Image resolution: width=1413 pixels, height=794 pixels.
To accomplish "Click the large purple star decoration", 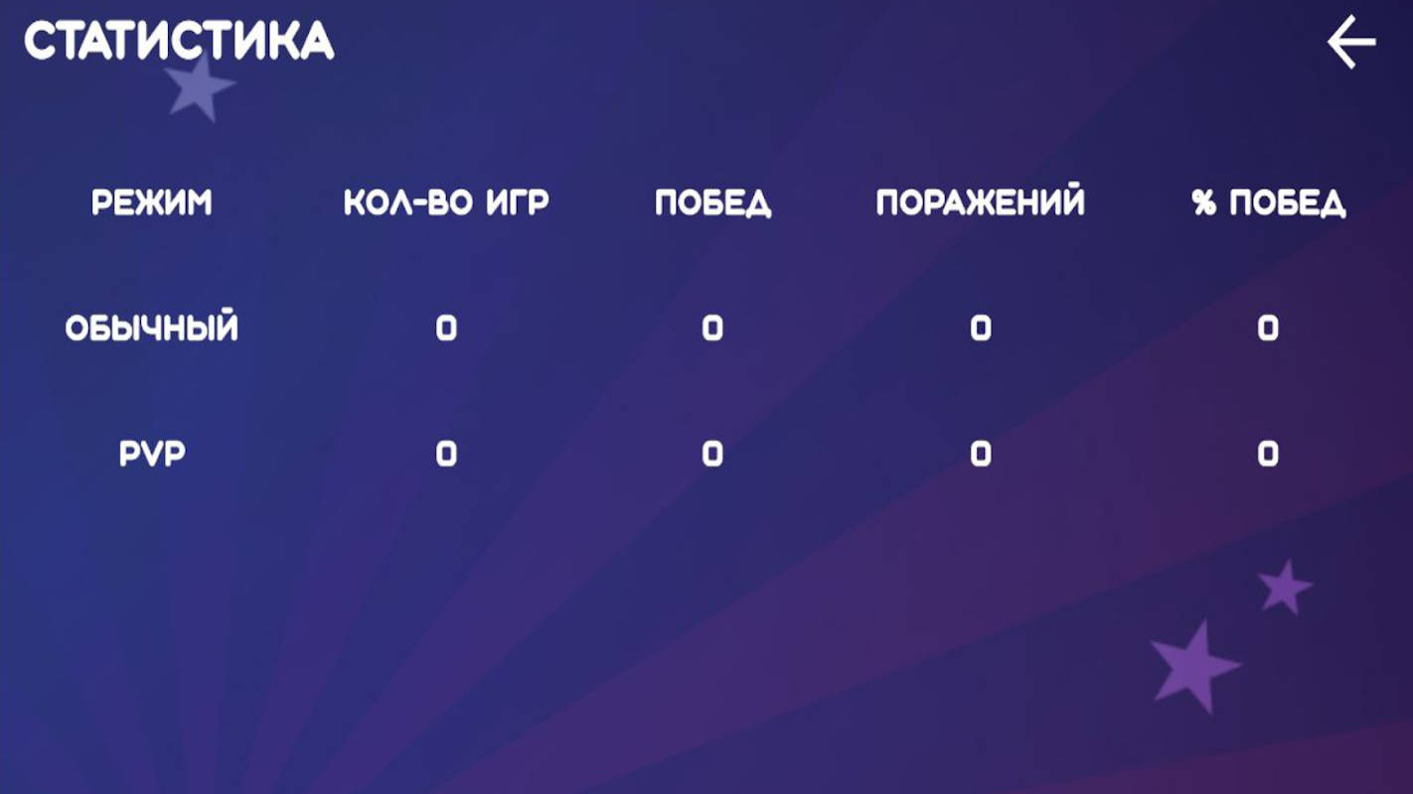I will pyautogui.click(x=1194, y=667).
